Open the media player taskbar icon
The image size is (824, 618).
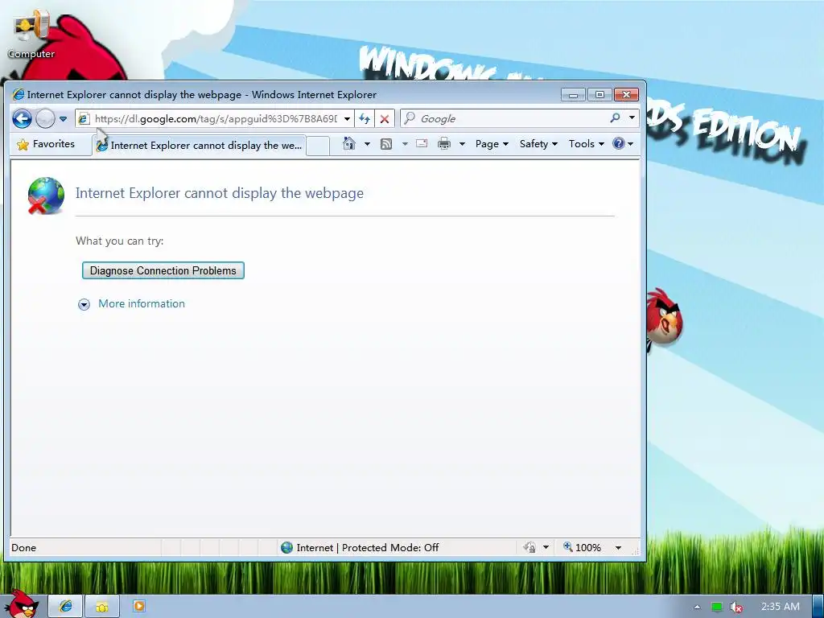138,607
